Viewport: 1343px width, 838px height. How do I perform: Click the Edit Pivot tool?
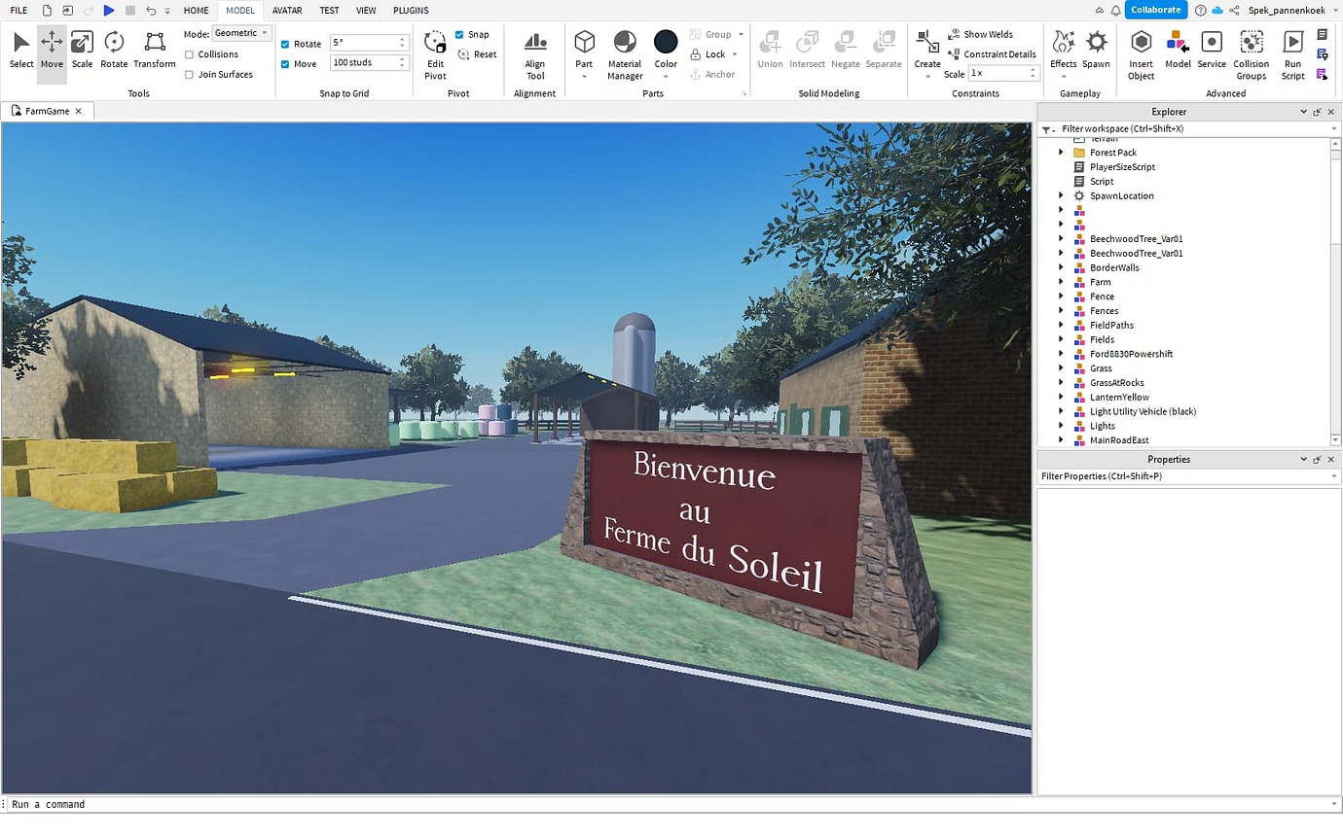coord(435,54)
